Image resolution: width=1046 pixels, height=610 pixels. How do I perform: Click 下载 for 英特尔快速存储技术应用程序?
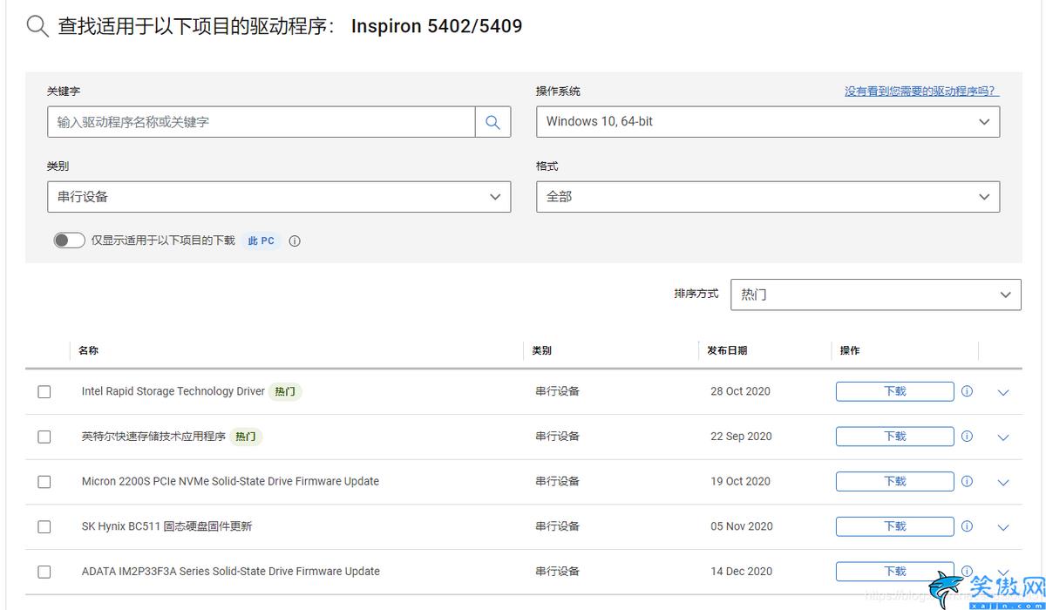point(895,437)
